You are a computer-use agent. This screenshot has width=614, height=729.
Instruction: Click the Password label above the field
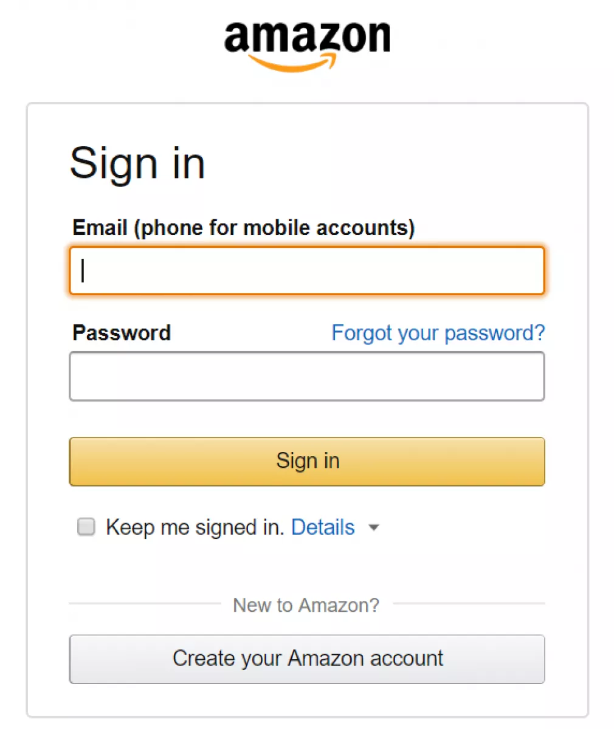[122, 333]
